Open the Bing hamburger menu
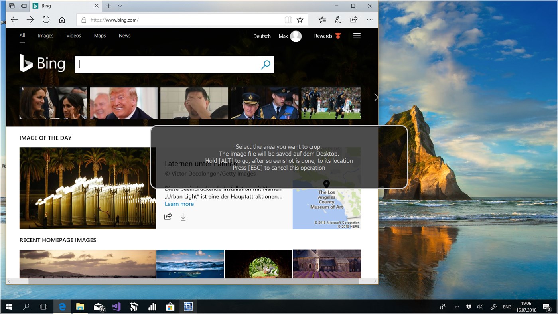The height and width of the screenshot is (314, 558). pyautogui.click(x=357, y=36)
